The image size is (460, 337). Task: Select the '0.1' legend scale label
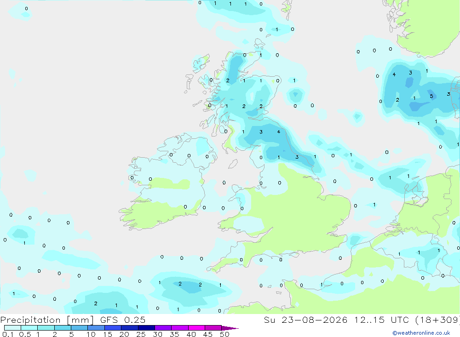(x=8, y=334)
